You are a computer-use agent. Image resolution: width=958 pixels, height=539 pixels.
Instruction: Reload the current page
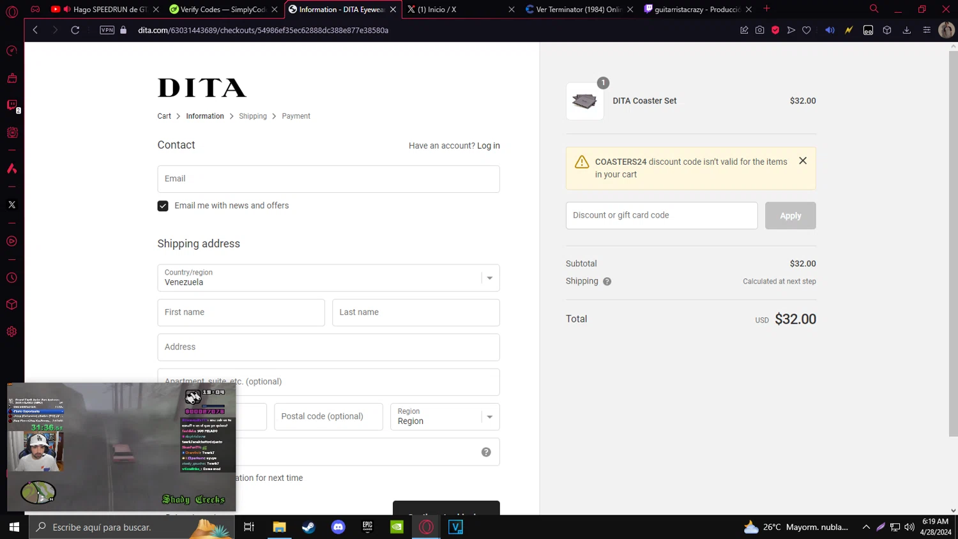[75, 30]
